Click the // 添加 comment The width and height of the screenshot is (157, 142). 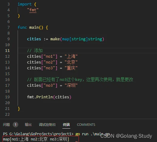(35, 51)
